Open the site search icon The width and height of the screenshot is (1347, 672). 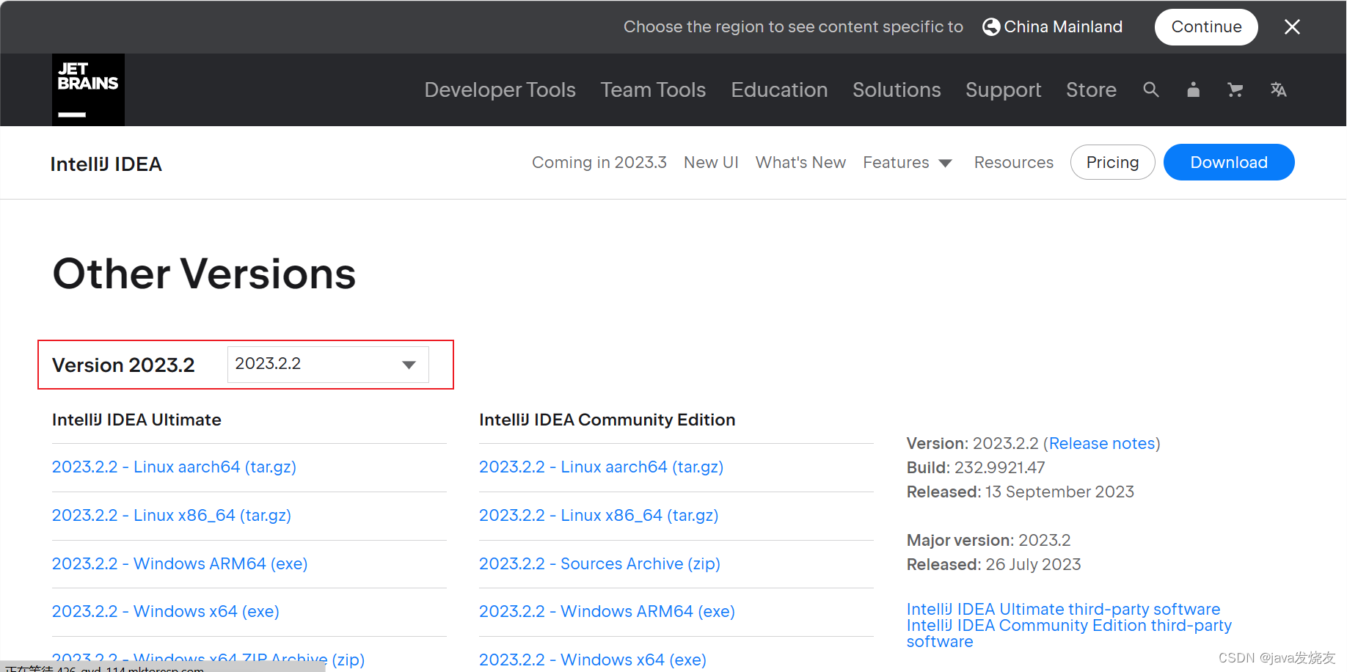1151,90
